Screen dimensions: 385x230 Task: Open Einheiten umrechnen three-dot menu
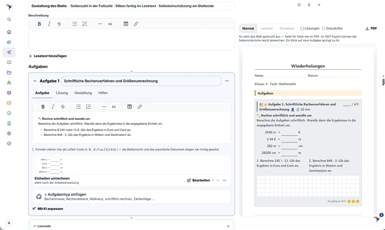(x=225, y=180)
